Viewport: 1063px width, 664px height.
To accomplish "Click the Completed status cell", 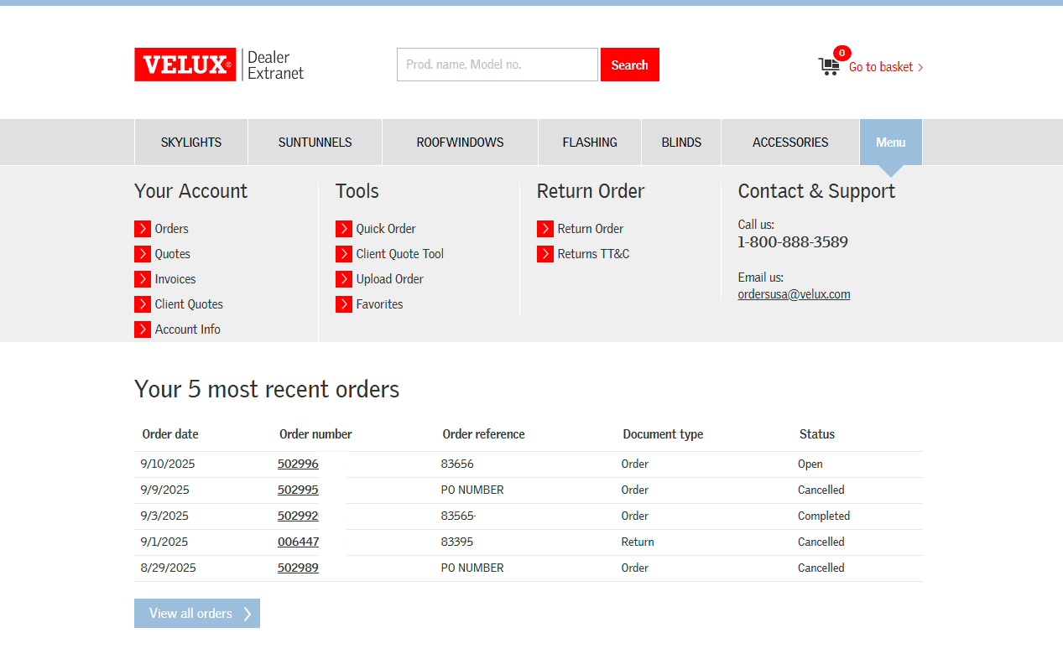I will click(824, 516).
